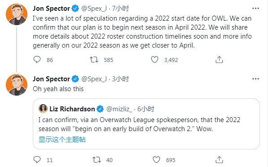This screenshot has height=167, width=268.
Task: Open the @mizliz_ handle in quoted tweet
Action: pyautogui.click(x=119, y=109)
